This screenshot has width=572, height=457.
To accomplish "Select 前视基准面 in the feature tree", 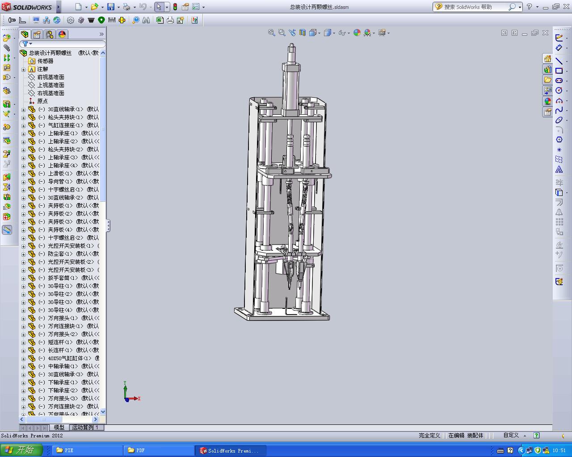I will click(50, 77).
